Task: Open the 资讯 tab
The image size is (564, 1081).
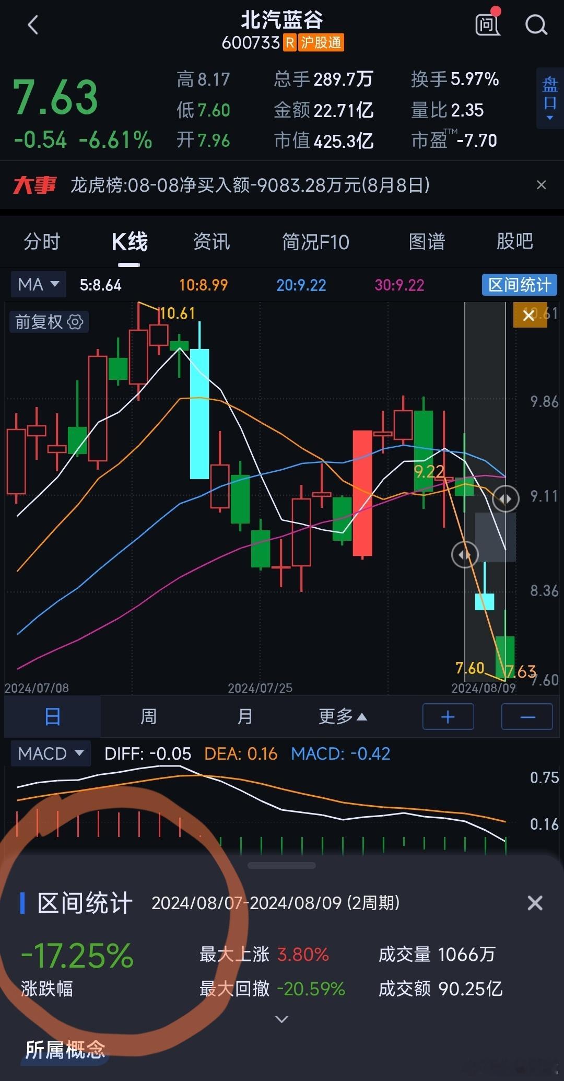Action: pyautogui.click(x=211, y=241)
